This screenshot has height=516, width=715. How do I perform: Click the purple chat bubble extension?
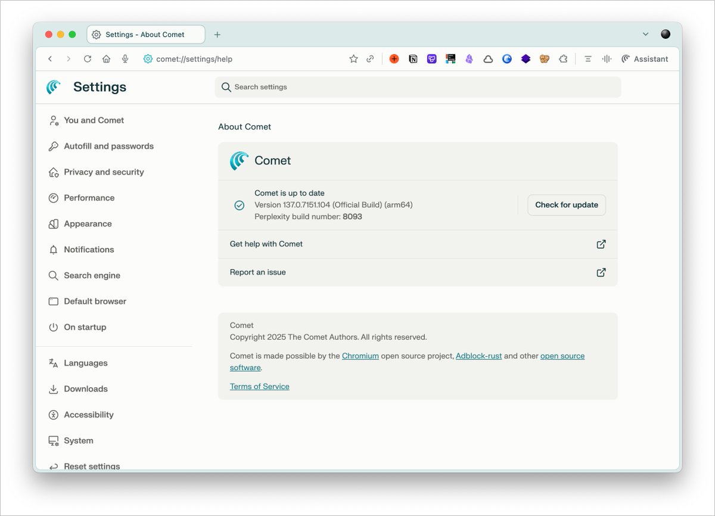[x=432, y=59]
